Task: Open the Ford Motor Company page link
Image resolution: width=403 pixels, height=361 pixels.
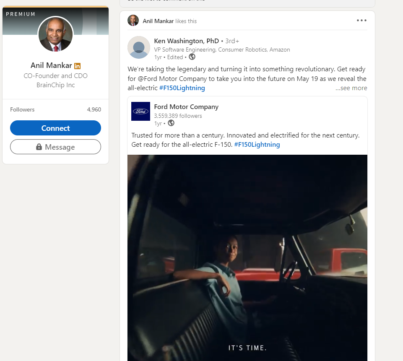Action: click(x=186, y=107)
